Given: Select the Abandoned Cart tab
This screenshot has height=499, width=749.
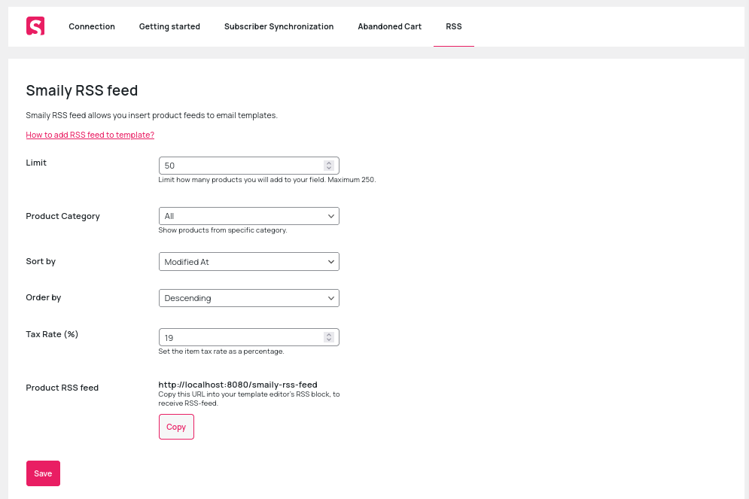Looking at the screenshot, I should click(389, 26).
